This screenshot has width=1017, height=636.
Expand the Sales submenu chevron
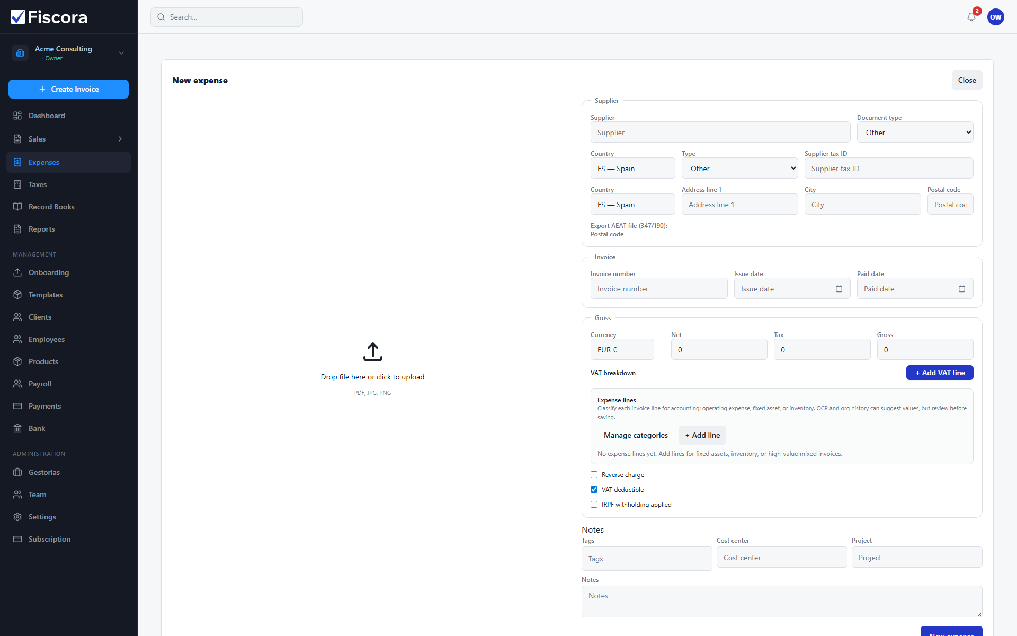click(120, 139)
